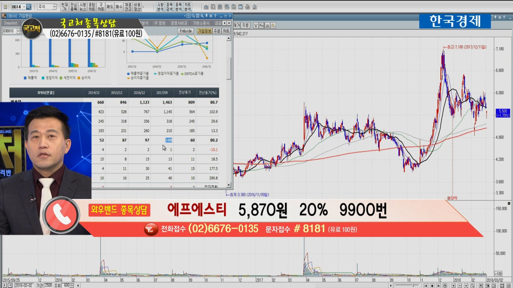This screenshot has height=288, width=513.
Task: Open 관심종목 from the toolbar
Action: point(74,7)
